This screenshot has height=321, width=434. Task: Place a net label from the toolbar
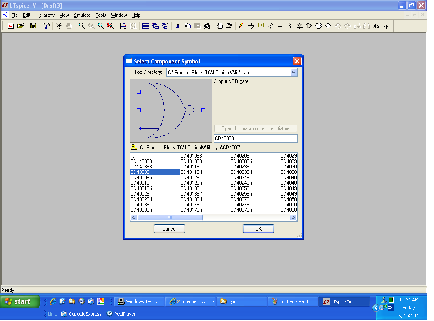coord(261,26)
